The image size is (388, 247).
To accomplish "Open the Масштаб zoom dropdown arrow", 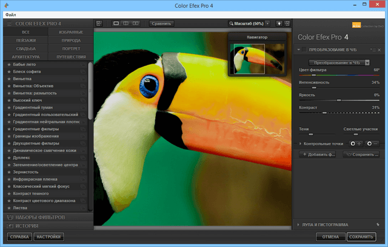I will (267, 24).
